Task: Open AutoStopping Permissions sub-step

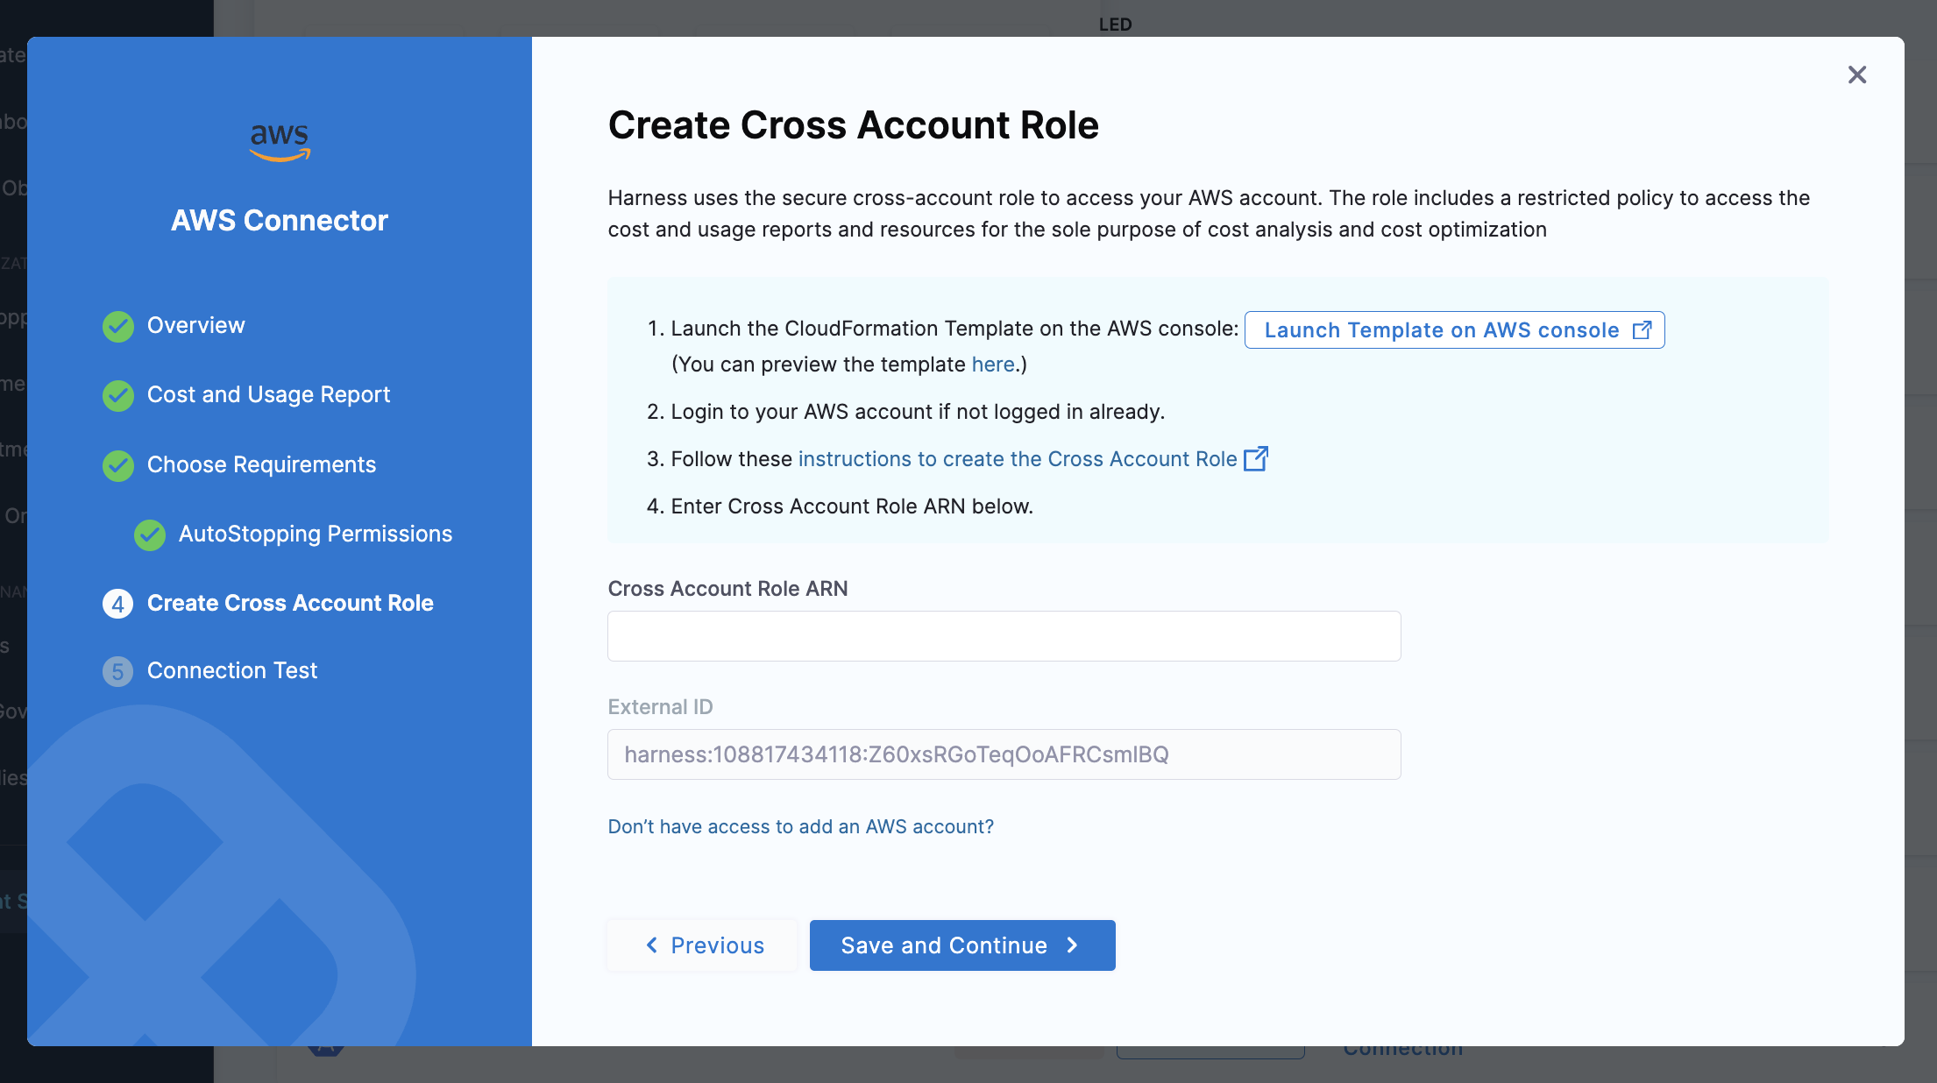Action: (316, 534)
